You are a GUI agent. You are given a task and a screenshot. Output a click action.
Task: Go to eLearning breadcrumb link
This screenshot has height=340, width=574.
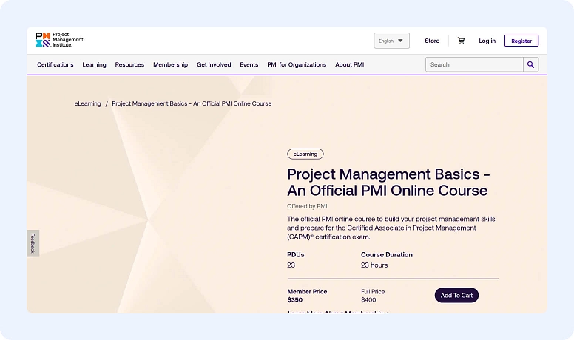coord(88,103)
